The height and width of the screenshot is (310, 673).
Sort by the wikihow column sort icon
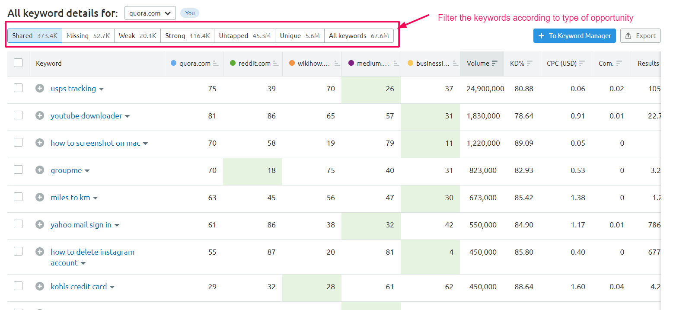click(336, 64)
